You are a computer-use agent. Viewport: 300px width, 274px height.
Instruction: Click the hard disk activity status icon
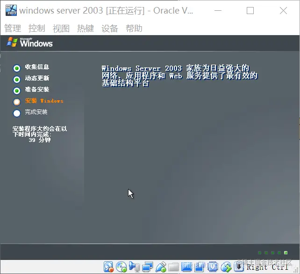[x=108, y=267]
